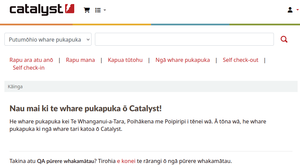Follow the 'e konei' link
The width and height of the screenshot is (300, 165).
click(126, 161)
